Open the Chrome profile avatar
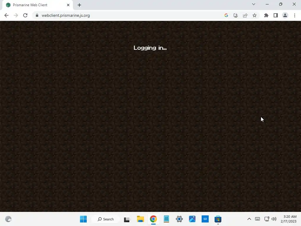The height and width of the screenshot is (226, 301). click(x=285, y=15)
